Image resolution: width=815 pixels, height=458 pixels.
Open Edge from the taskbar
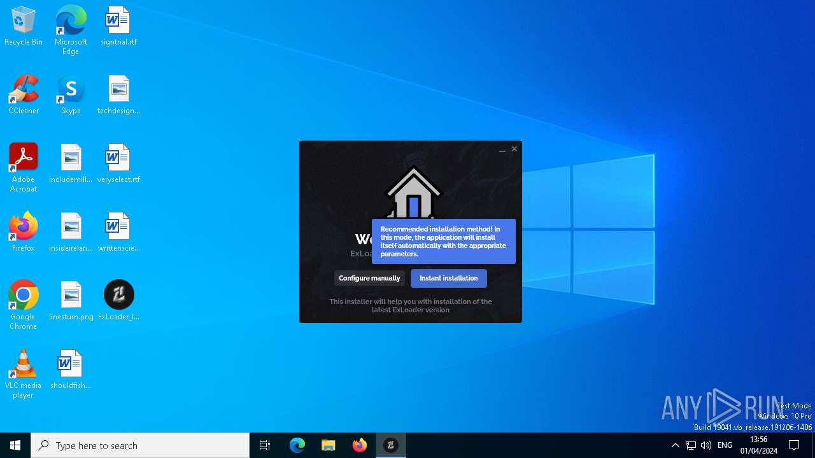(297, 445)
